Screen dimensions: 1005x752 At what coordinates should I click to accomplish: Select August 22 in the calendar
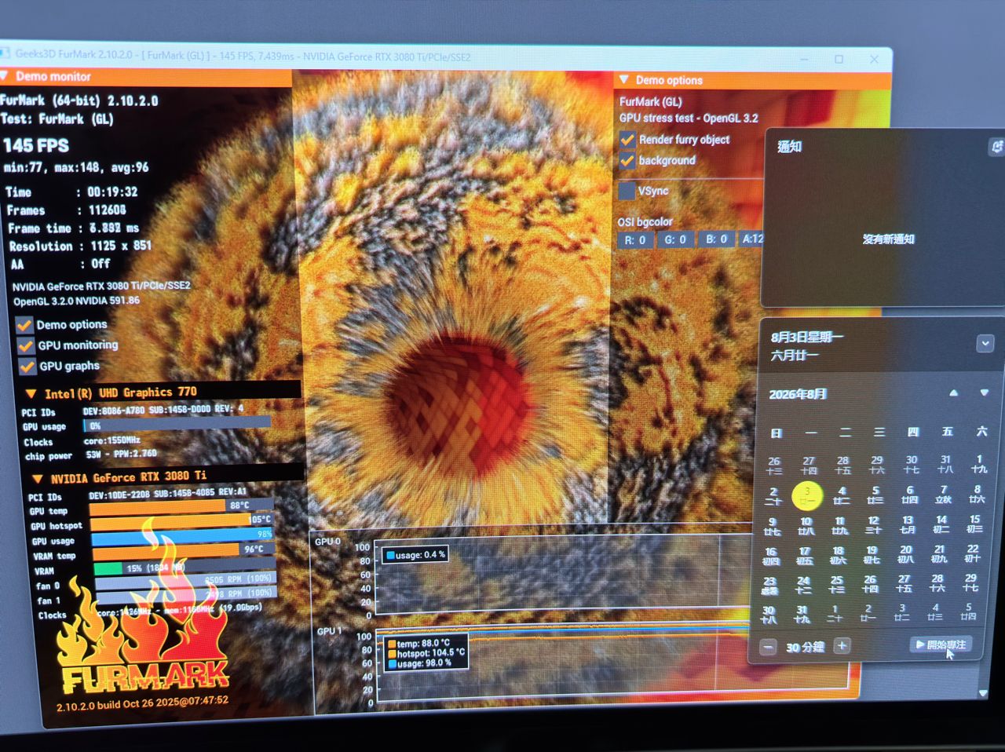973,553
